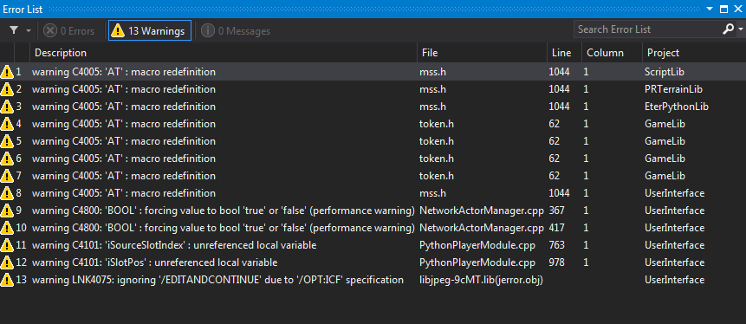Select the C4800 warning on line 367

[224, 211]
